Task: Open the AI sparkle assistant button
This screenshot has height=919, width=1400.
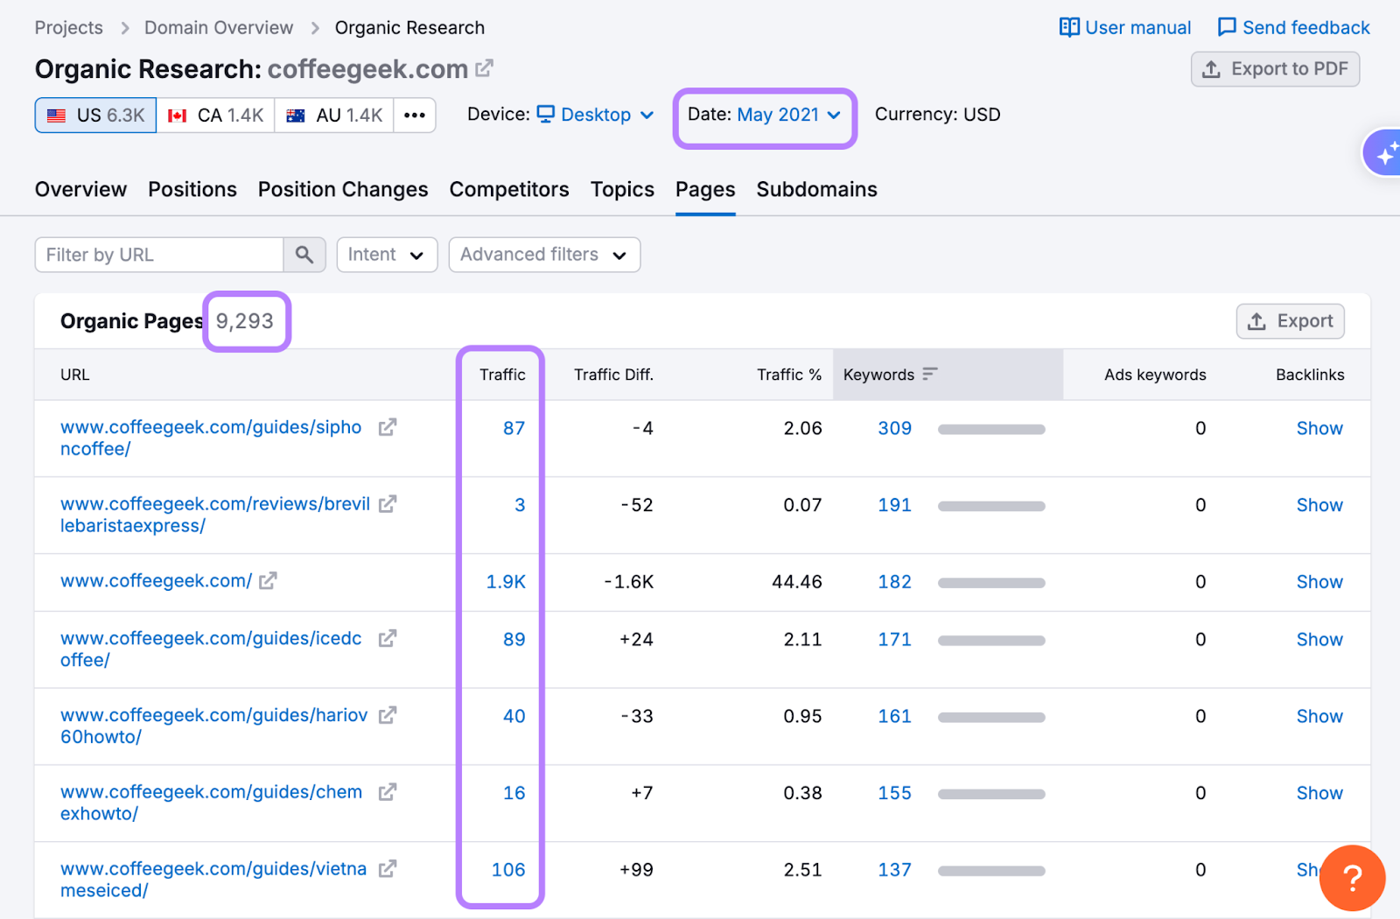Action: 1384,154
